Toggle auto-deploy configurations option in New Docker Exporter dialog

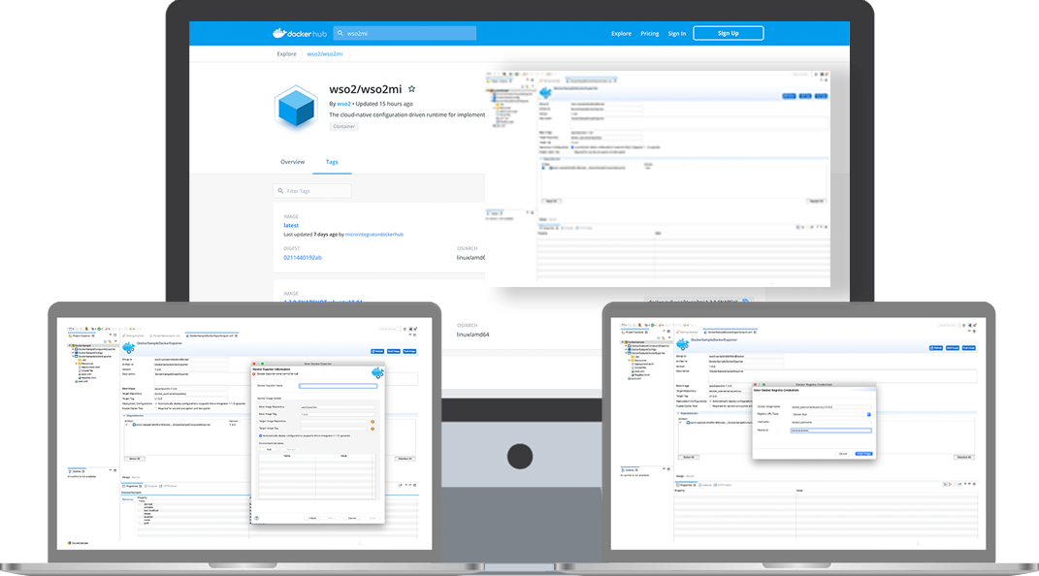(x=258, y=437)
